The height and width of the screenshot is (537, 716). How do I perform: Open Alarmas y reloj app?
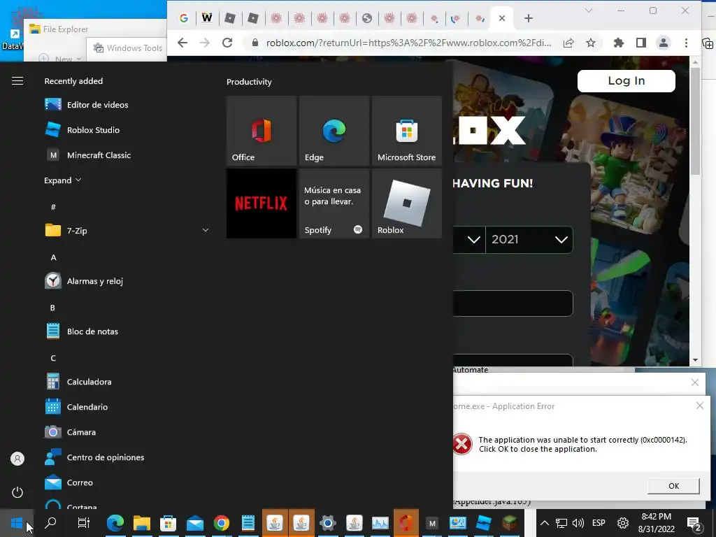(127, 281)
